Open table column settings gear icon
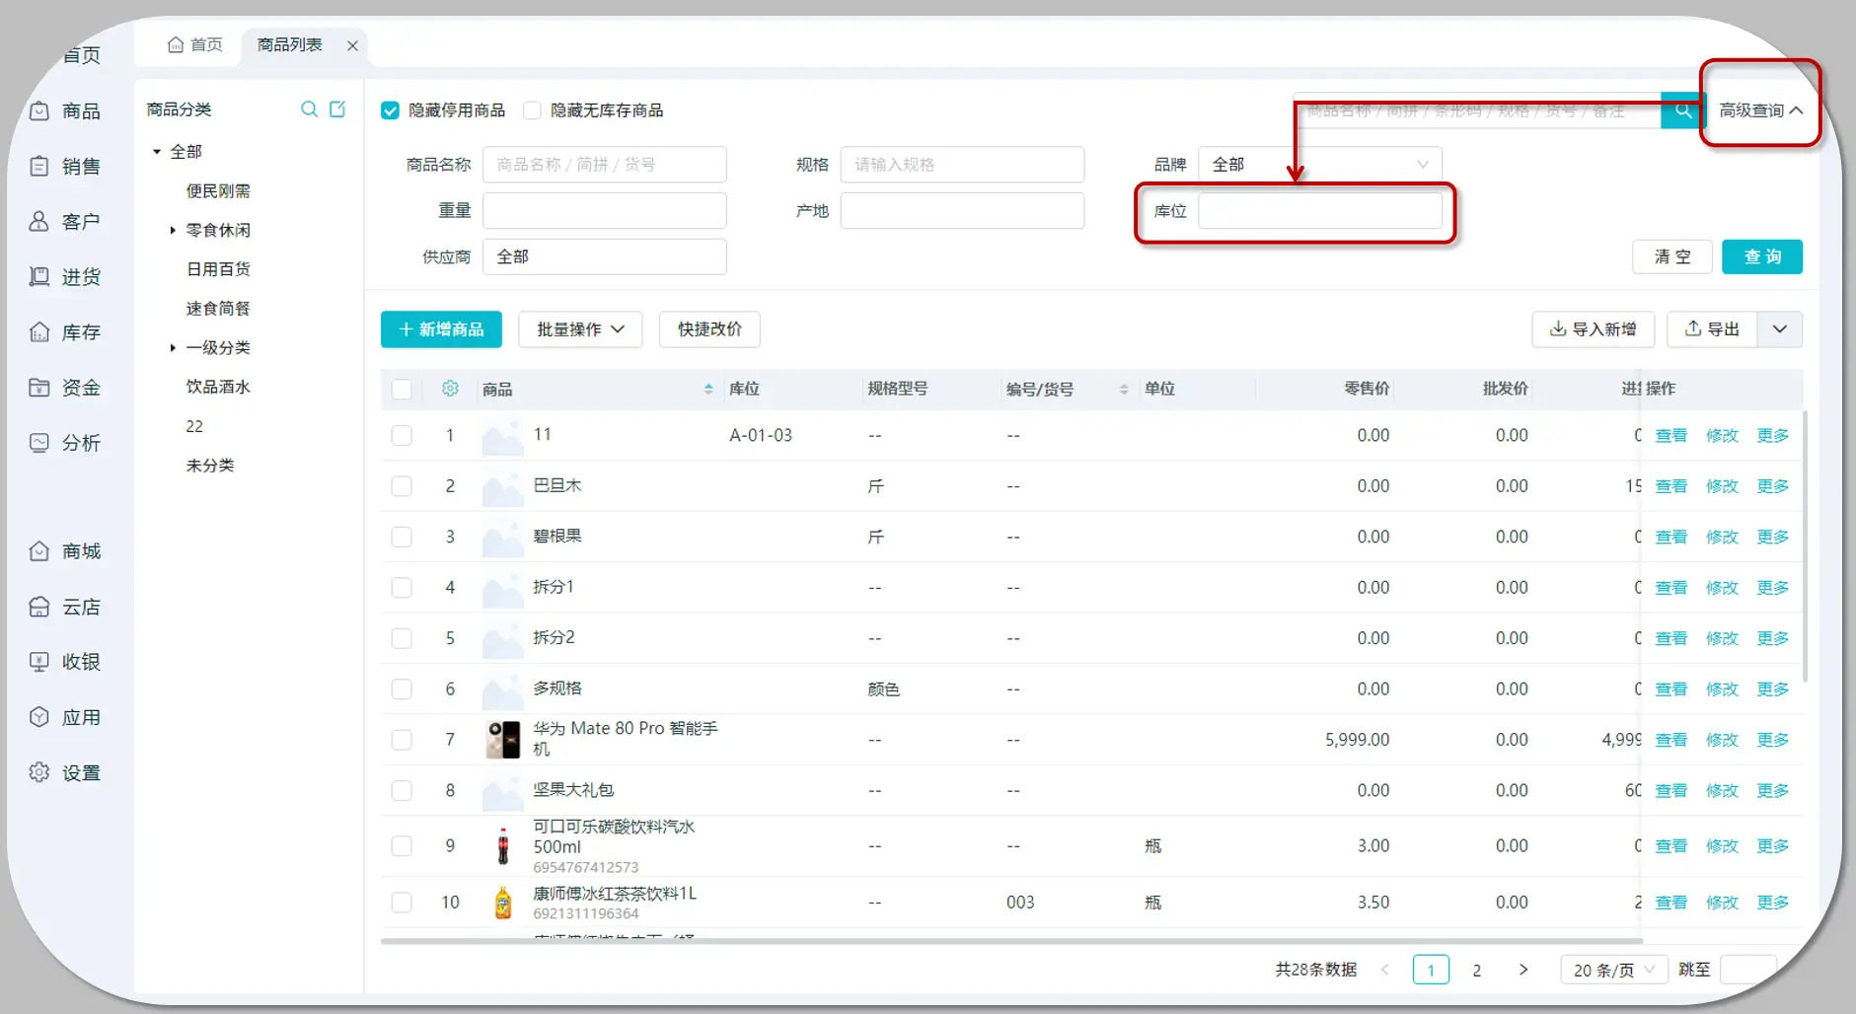This screenshot has width=1856, height=1014. click(x=450, y=389)
